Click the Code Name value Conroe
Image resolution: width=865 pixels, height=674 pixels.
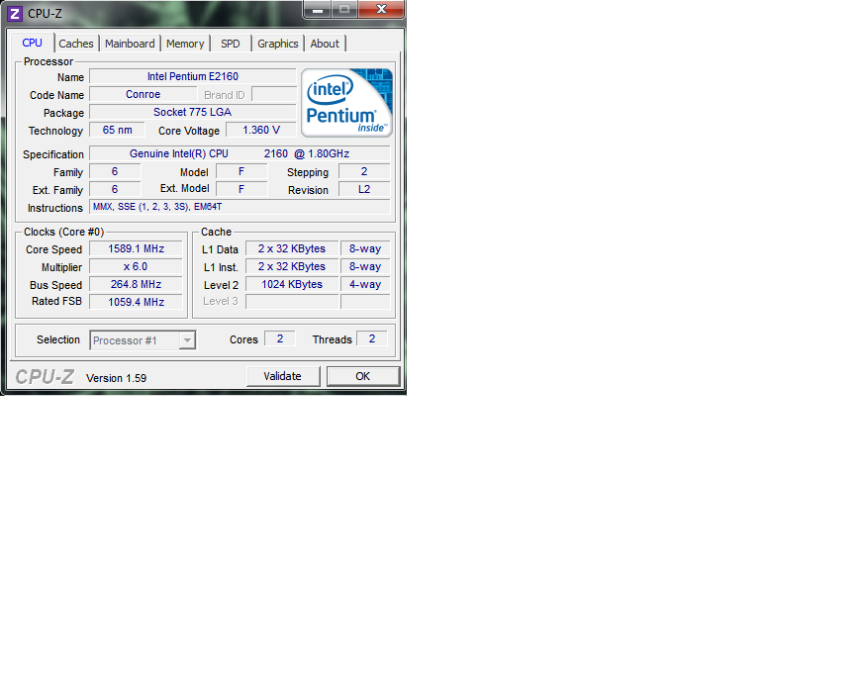pos(143,94)
